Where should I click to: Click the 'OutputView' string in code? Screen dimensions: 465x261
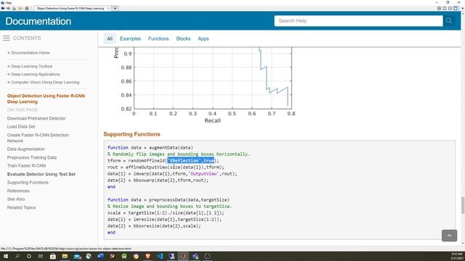(203, 174)
